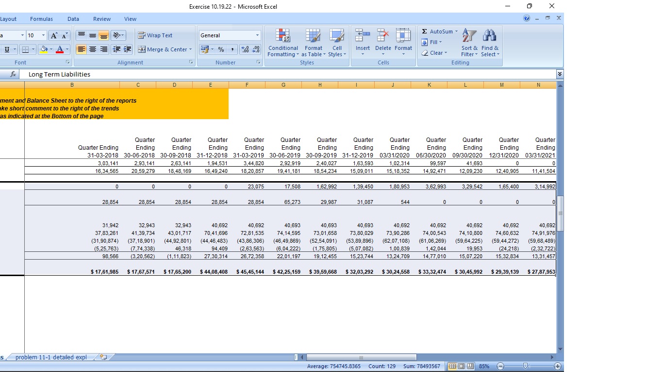The height and width of the screenshot is (372, 663).
Task: Toggle Wrap Text formatting
Action: (154, 35)
